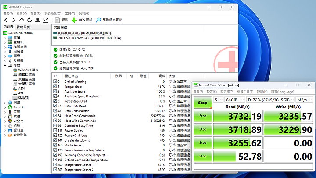Expand the motherboard node chevron
The width and height of the screenshot is (316, 178).
[5, 42]
